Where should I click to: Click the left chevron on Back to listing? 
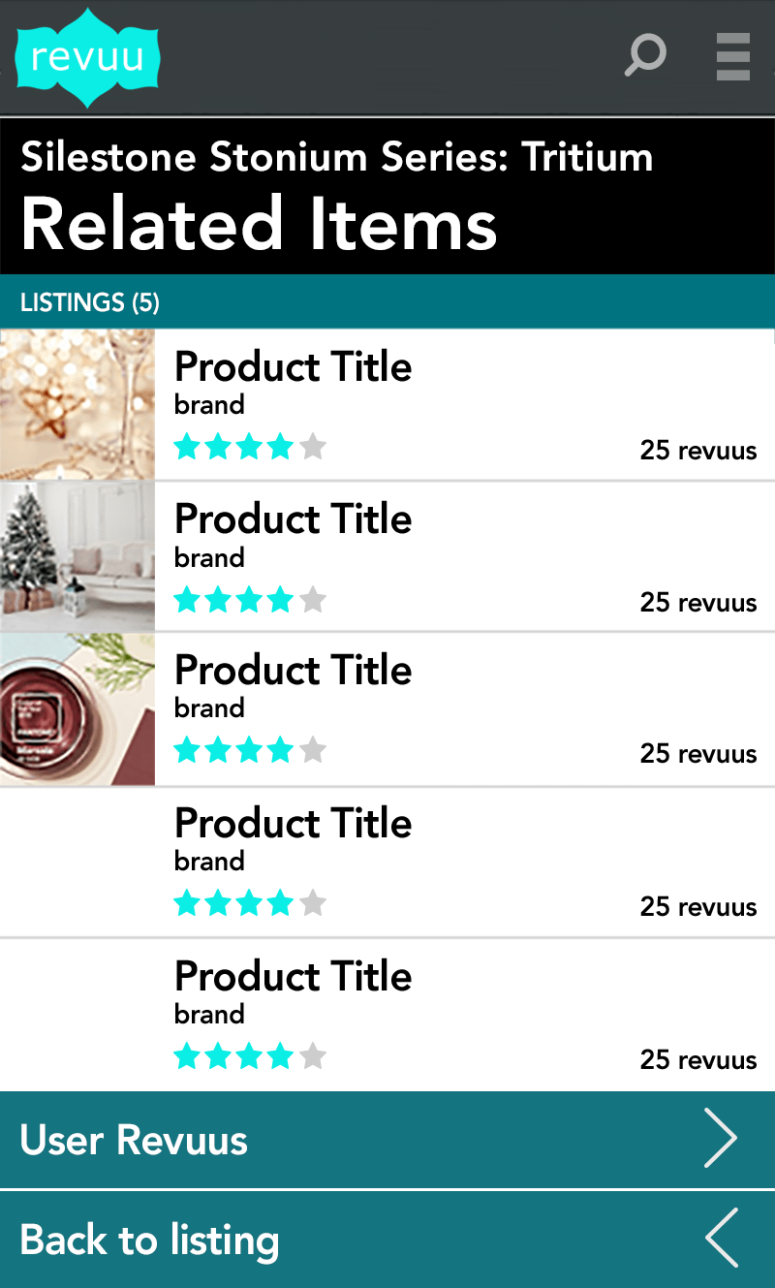[x=721, y=1238]
